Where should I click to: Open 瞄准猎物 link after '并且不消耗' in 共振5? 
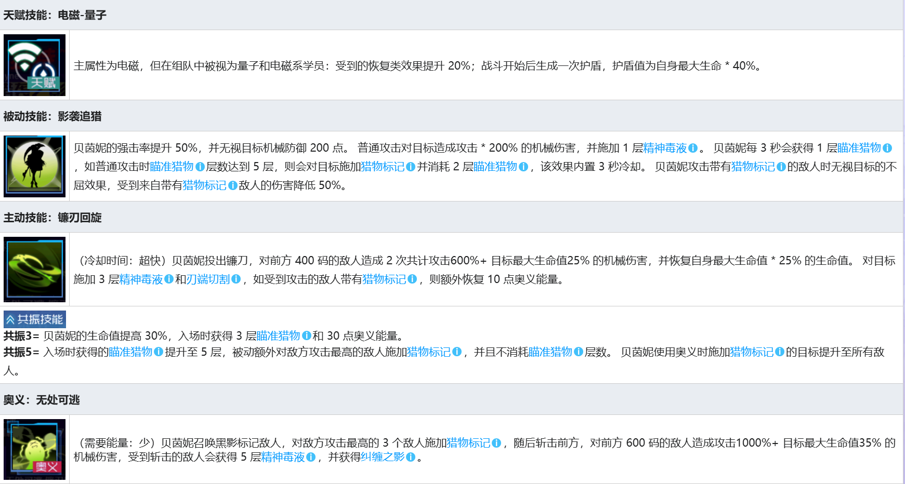[x=550, y=352]
